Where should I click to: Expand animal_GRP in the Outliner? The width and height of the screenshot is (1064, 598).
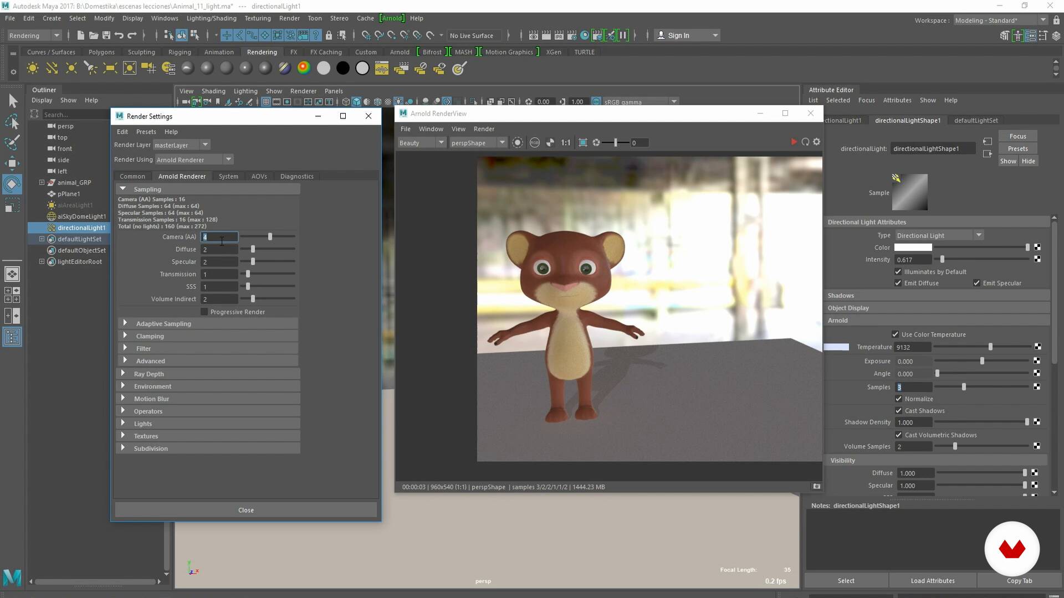point(42,182)
